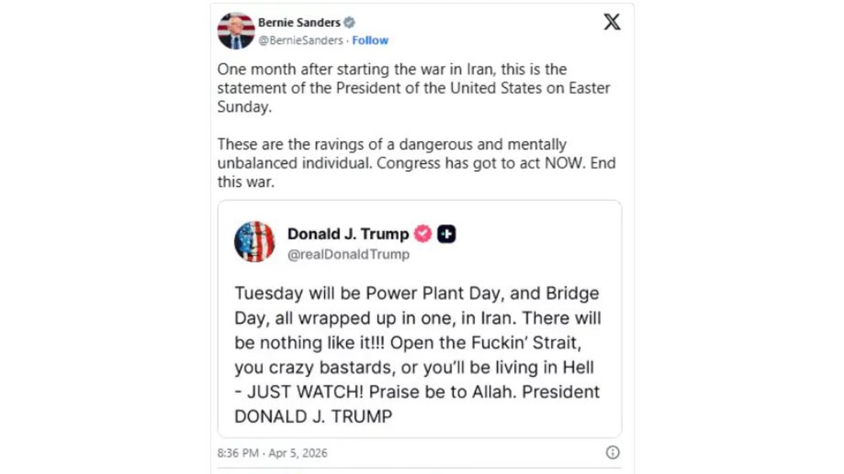Click Bernie Sanders' profile avatar
844x474 pixels.
coord(236,31)
